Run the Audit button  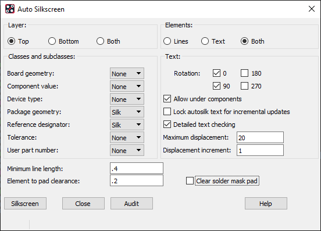131,203
